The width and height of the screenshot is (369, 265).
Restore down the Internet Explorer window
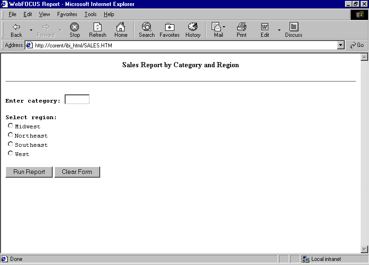tap(356, 4)
